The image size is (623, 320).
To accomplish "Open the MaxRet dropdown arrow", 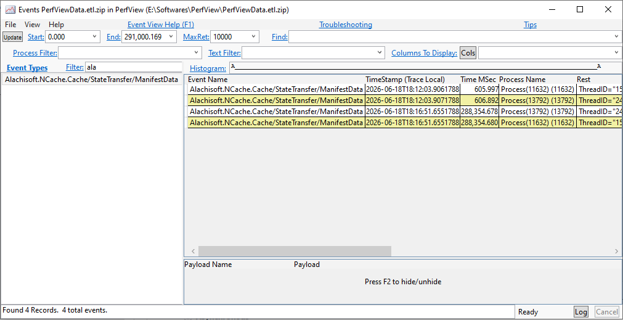I will click(x=254, y=36).
